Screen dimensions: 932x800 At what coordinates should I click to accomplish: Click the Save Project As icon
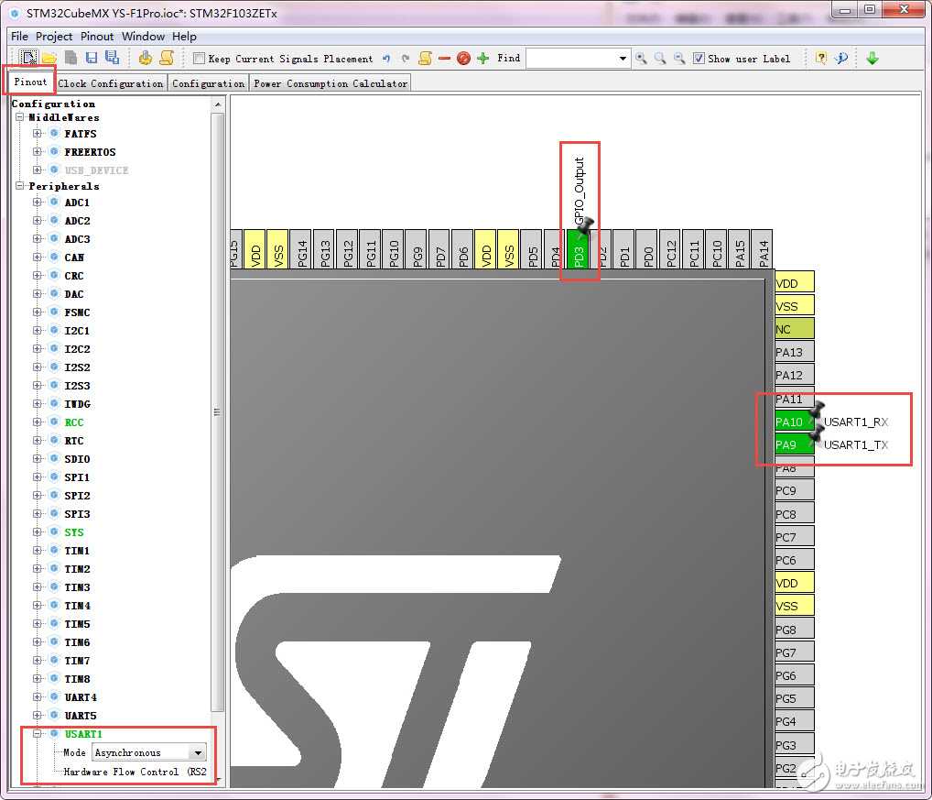tap(112, 58)
